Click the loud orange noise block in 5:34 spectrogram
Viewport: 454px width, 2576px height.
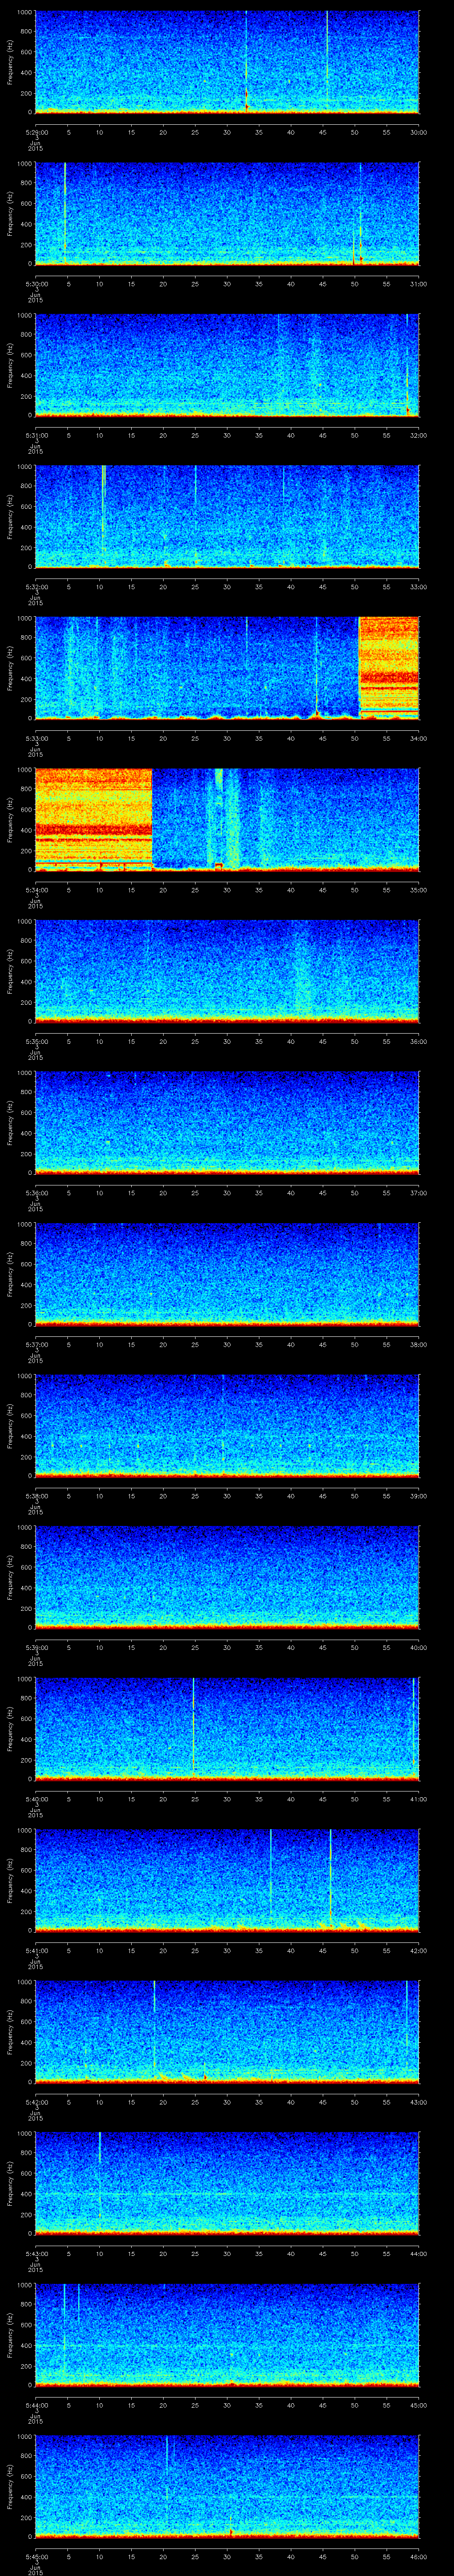click(x=93, y=818)
